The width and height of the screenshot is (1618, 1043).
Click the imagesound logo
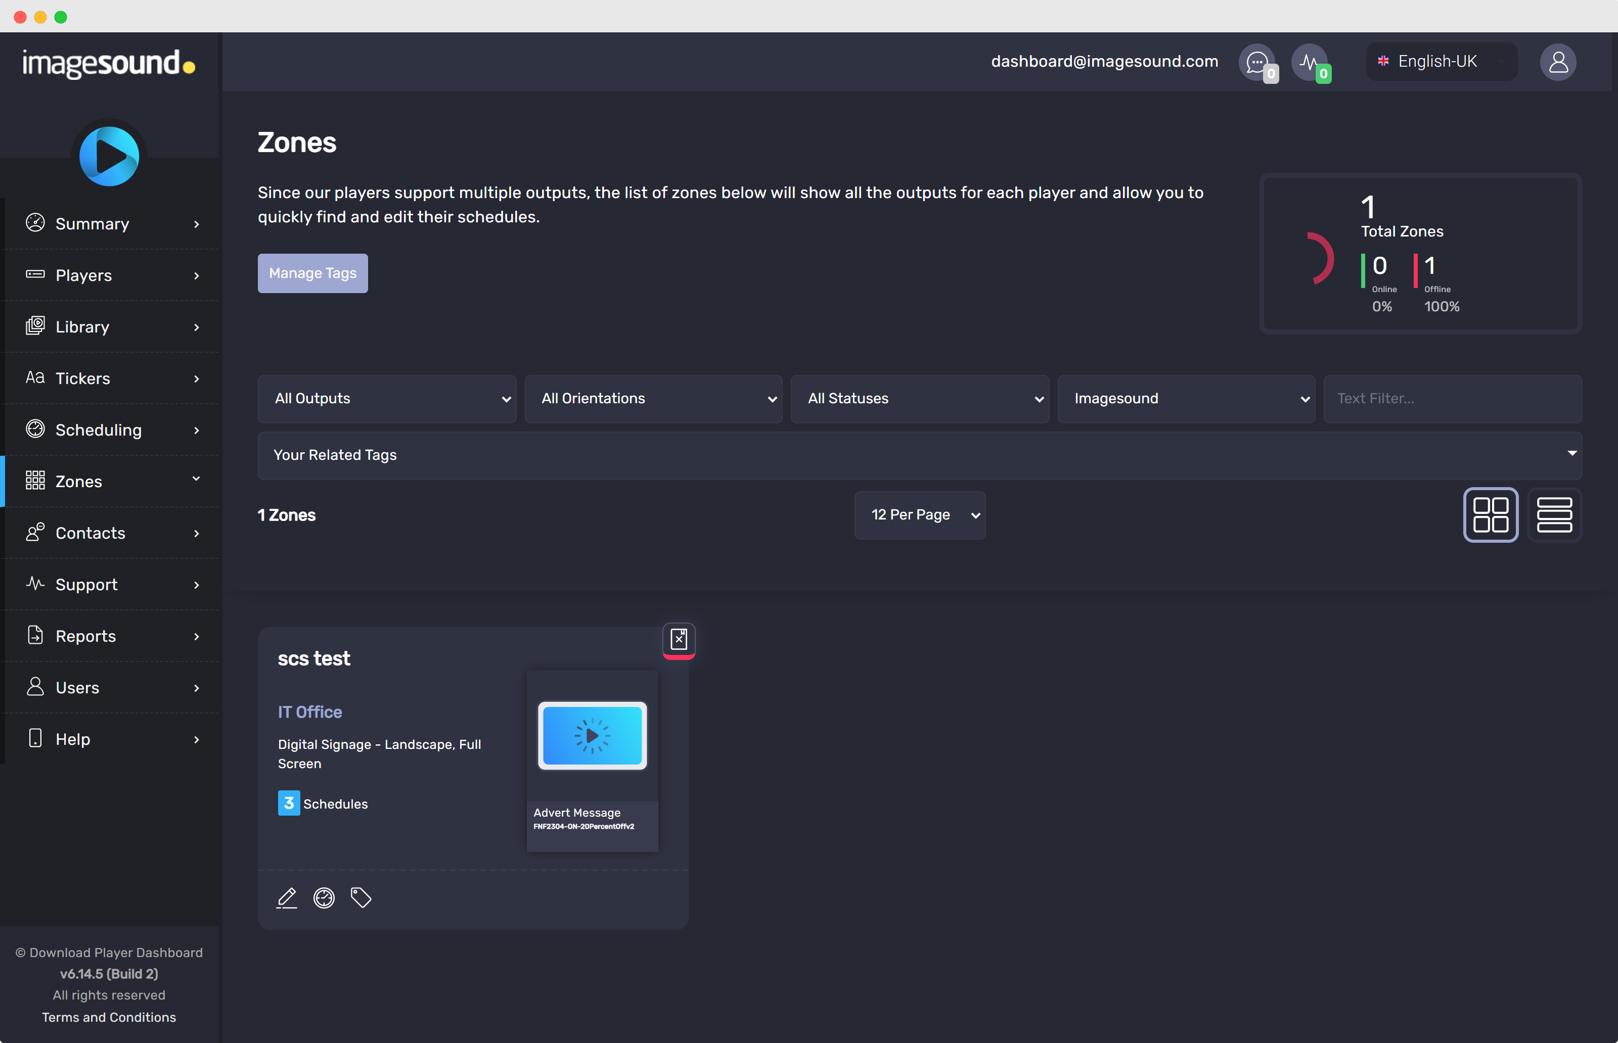(109, 64)
